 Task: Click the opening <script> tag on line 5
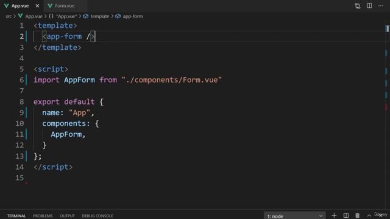[51, 69]
